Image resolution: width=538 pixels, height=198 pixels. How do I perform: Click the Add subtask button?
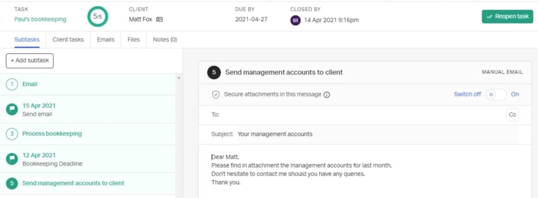click(29, 61)
